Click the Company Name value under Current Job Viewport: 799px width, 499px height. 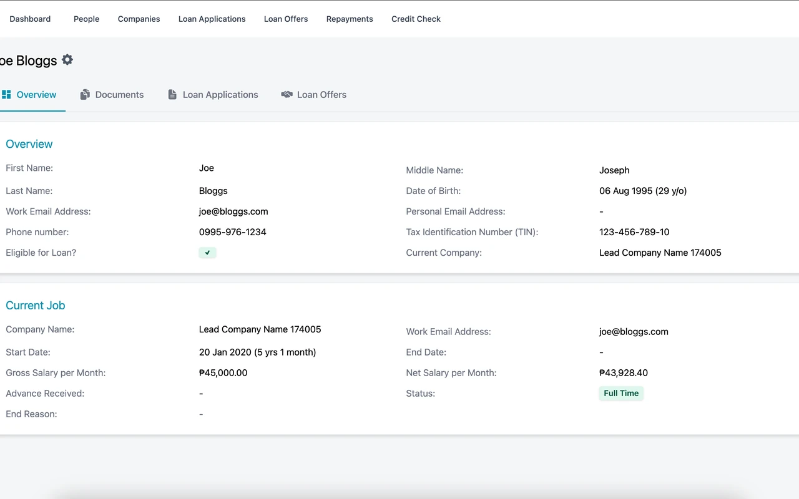pyautogui.click(x=260, y=329)
